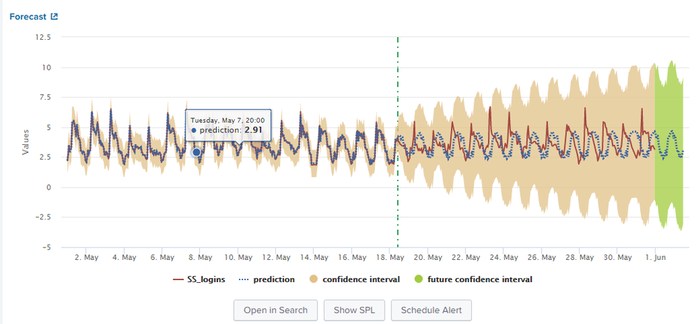Click the Values y-axis title

(26, 141)
